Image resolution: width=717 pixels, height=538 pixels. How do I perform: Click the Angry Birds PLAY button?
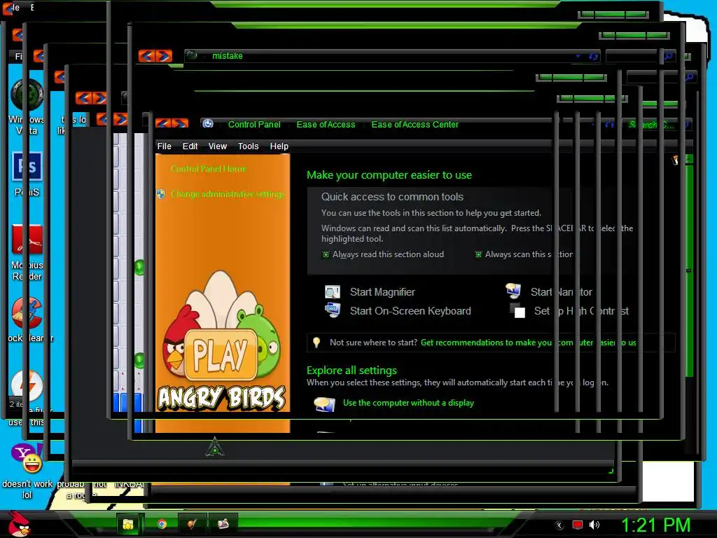click(x=221, y=354)
